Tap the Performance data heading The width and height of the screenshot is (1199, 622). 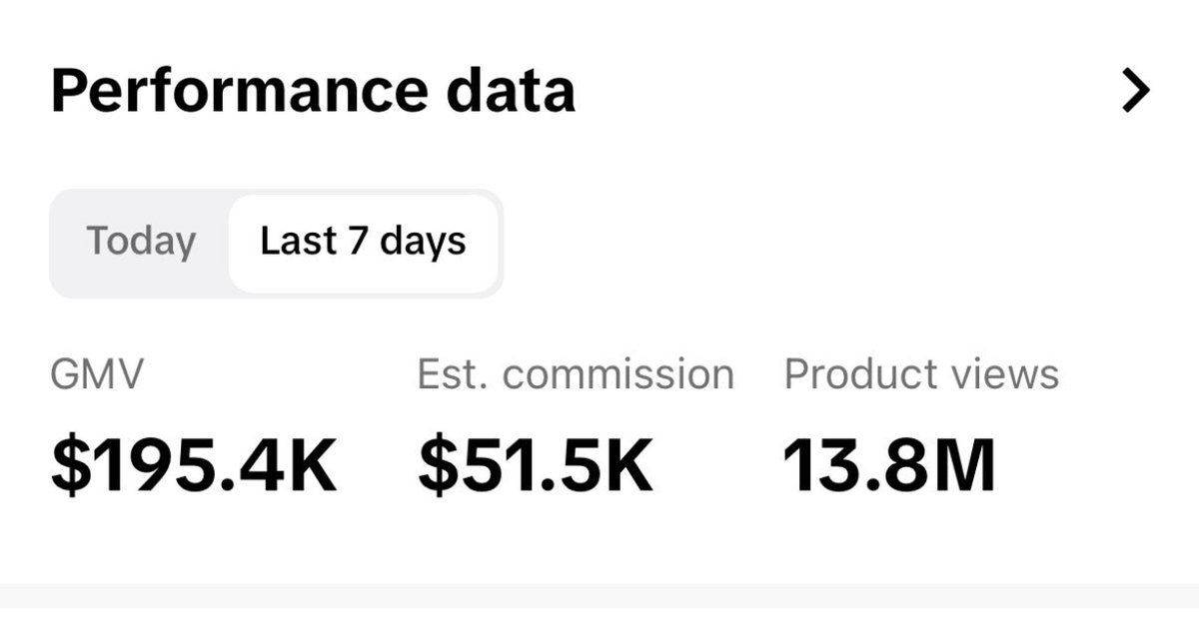click(313, 91)
